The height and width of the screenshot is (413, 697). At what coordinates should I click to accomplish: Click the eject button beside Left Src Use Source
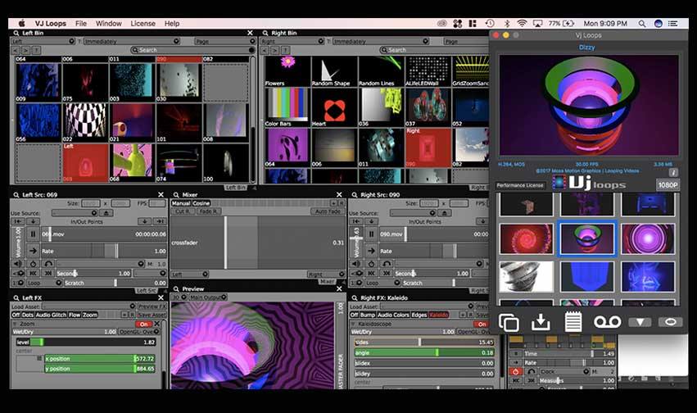pyautogui.click(x=106, y=213)
